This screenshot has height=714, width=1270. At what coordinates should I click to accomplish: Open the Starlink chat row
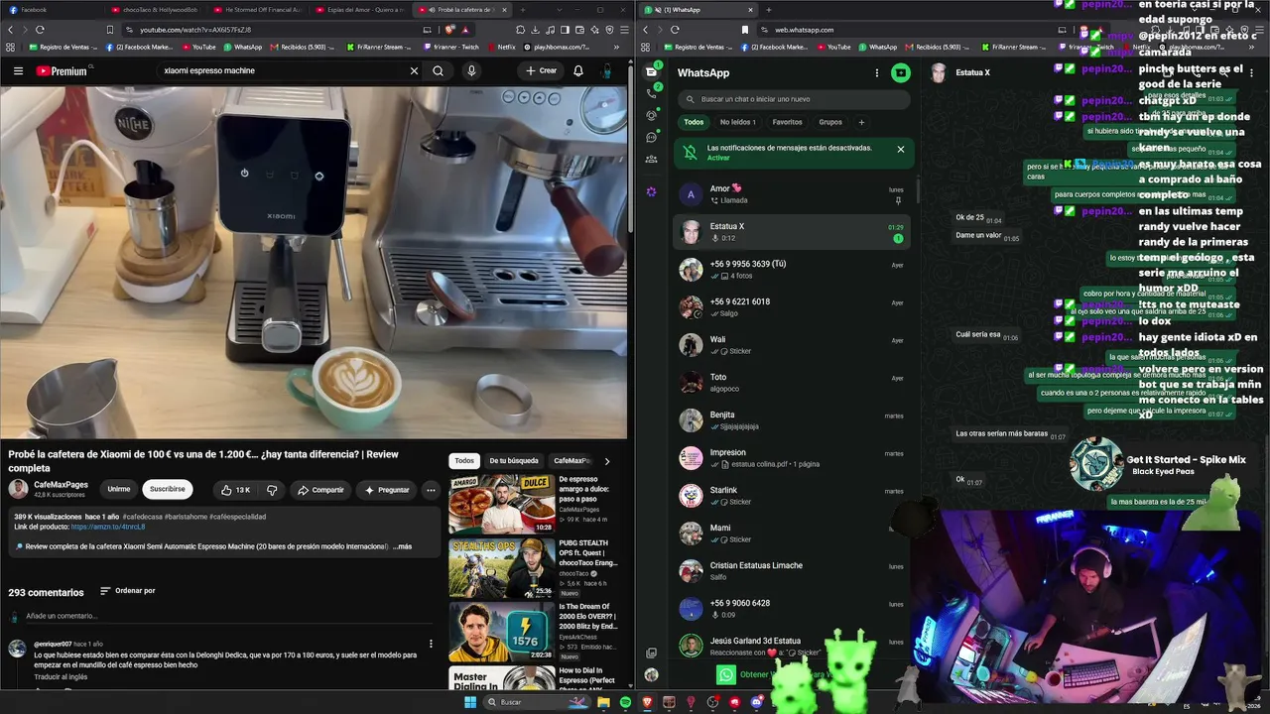[x=793, y=496]
